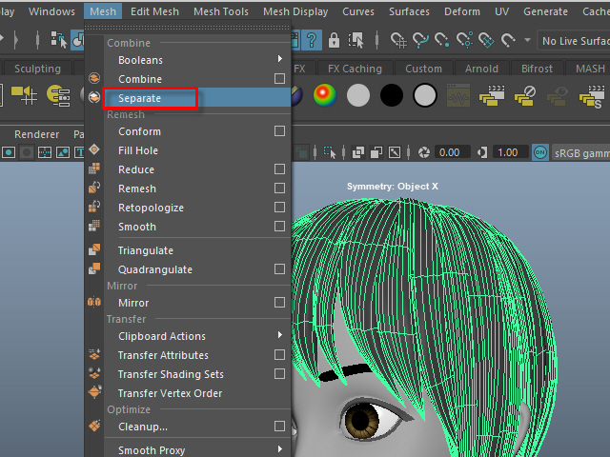Image resolution: width=610 pixels, height=457 pixels.
Task: Click Triangulate in Mesh menu
Action: pyautogui.click(x=145, y=250)
